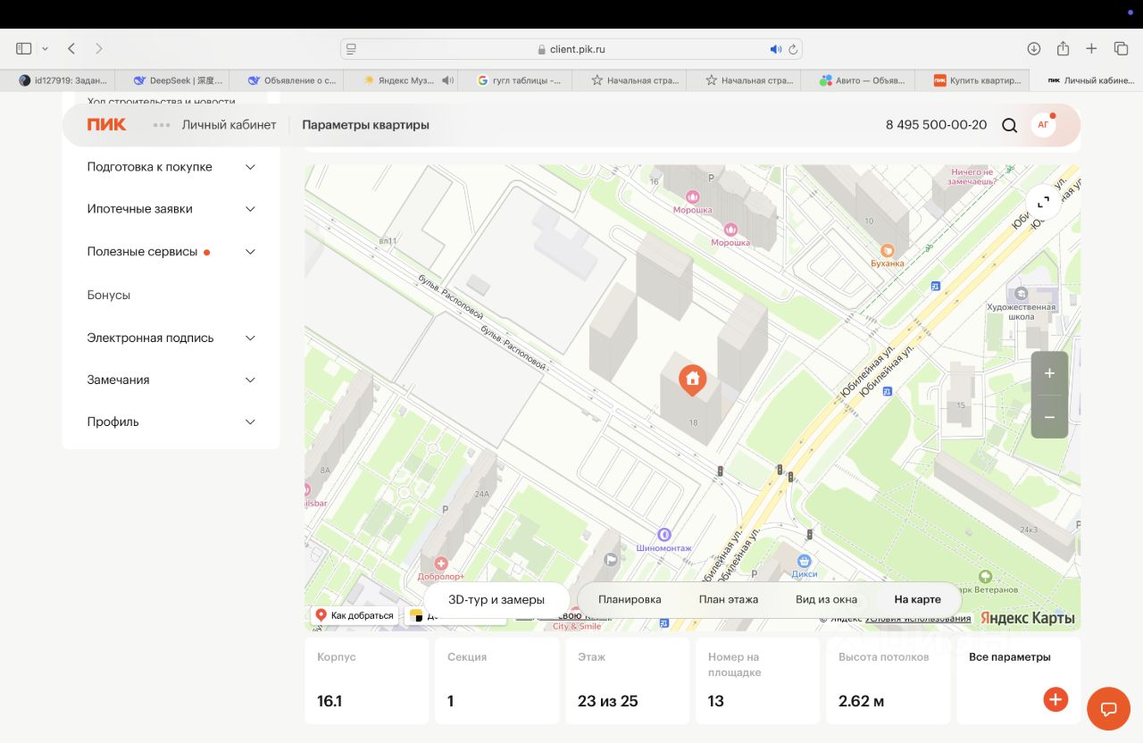The image size is (1143, 743).
Task: Click the orange plus in Все параметры
Action: point(1055,699)
